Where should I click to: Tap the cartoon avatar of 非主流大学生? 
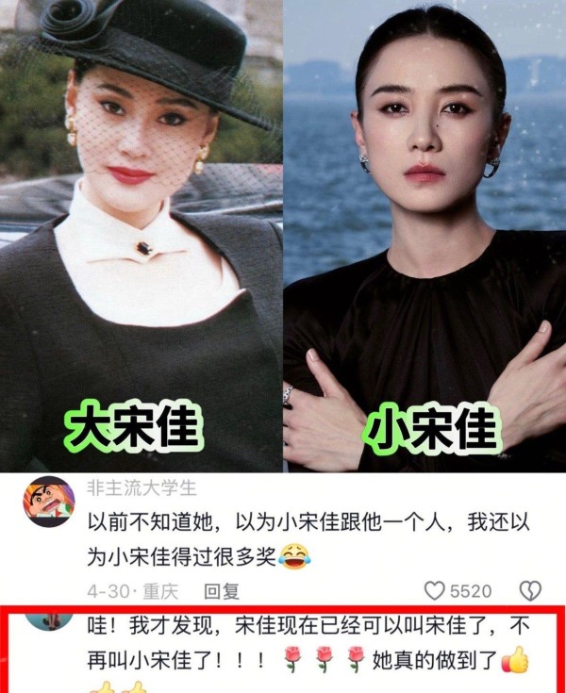pos(49,502)
